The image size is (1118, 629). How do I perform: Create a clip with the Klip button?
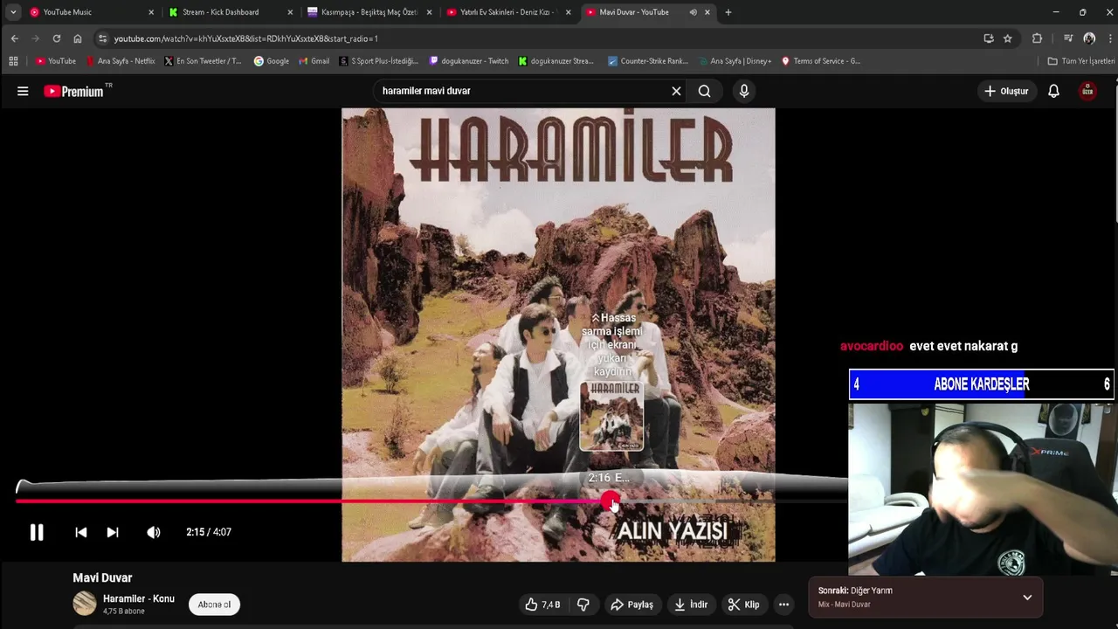click(x=744, y=605)
